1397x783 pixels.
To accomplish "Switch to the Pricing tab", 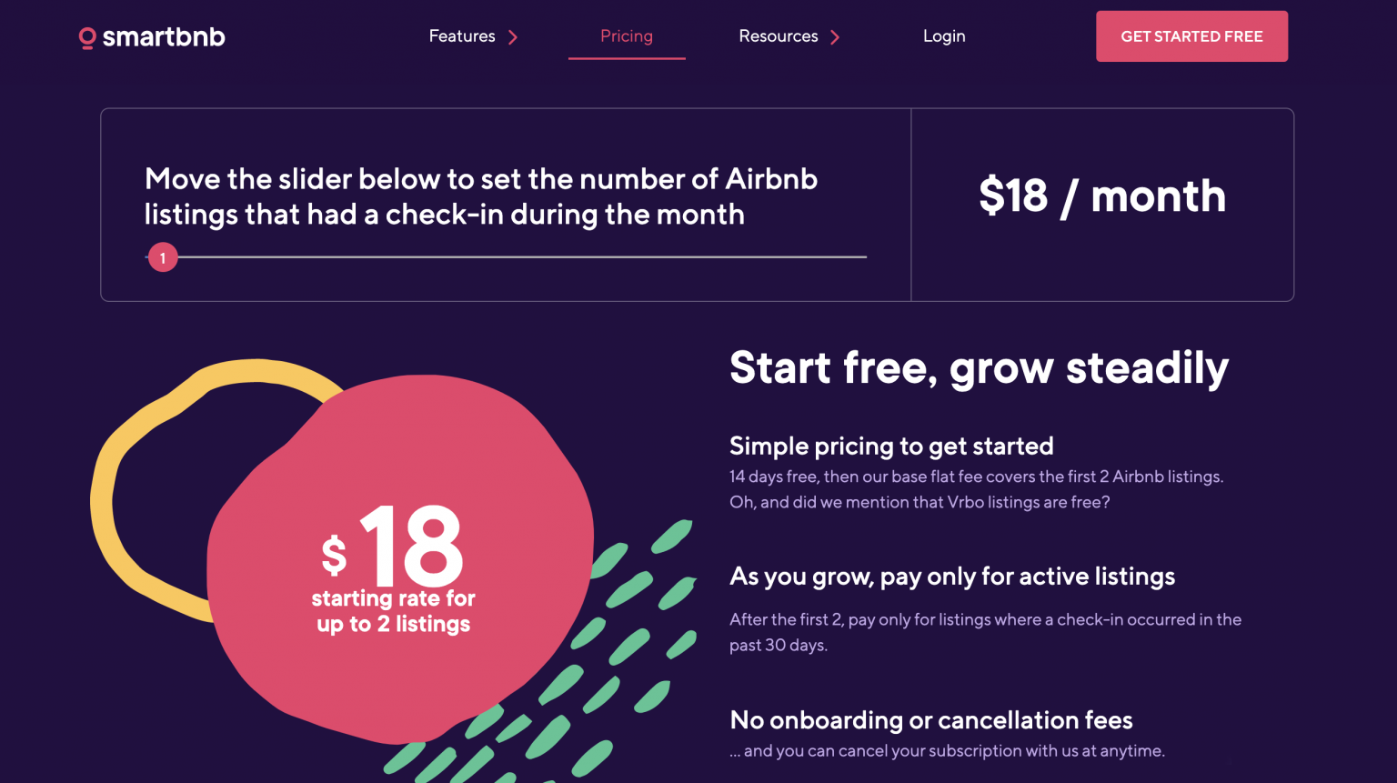I will tap(626, 36).
